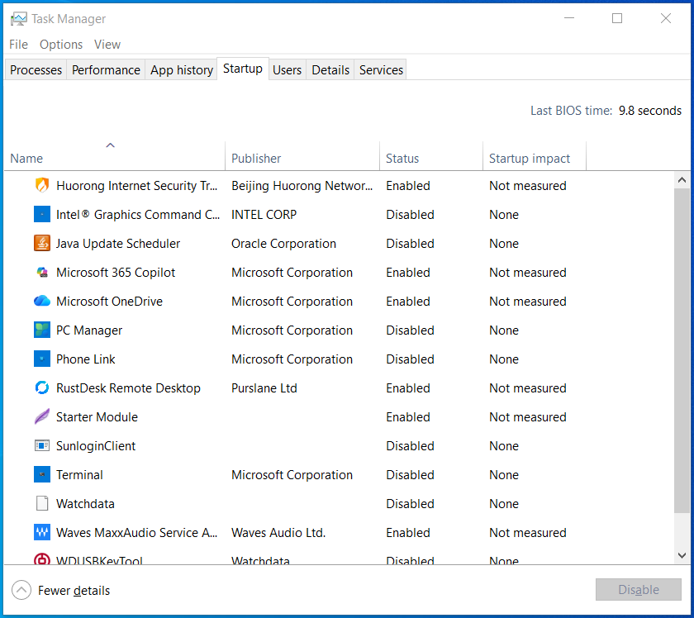Click the Terminal icon
This screenshot has width=694, height=618.
pyautogui.click(x=42, y=474)
